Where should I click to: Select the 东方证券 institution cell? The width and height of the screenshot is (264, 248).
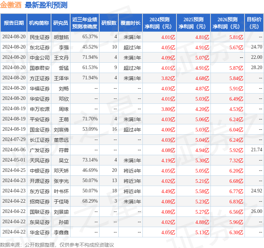(40, 191)
